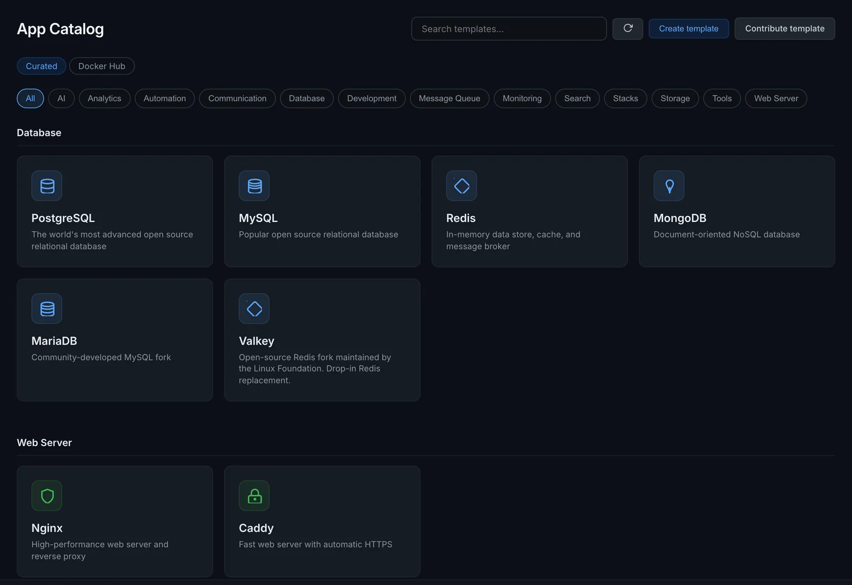Filter by Search category chip
Image resolution: width=852 pixels, height=585 pixels.
577,98
